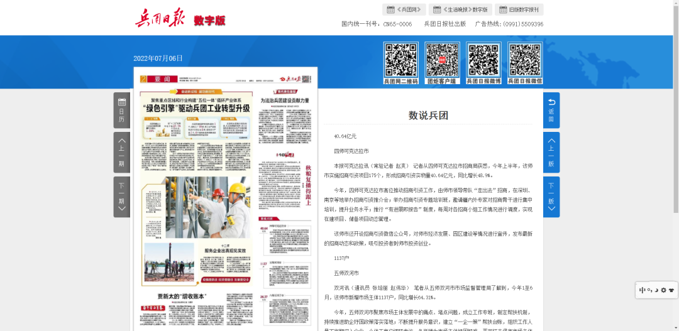Go to previous page 上一版
The width and height of the screenshot is (679, 331).
551,152
